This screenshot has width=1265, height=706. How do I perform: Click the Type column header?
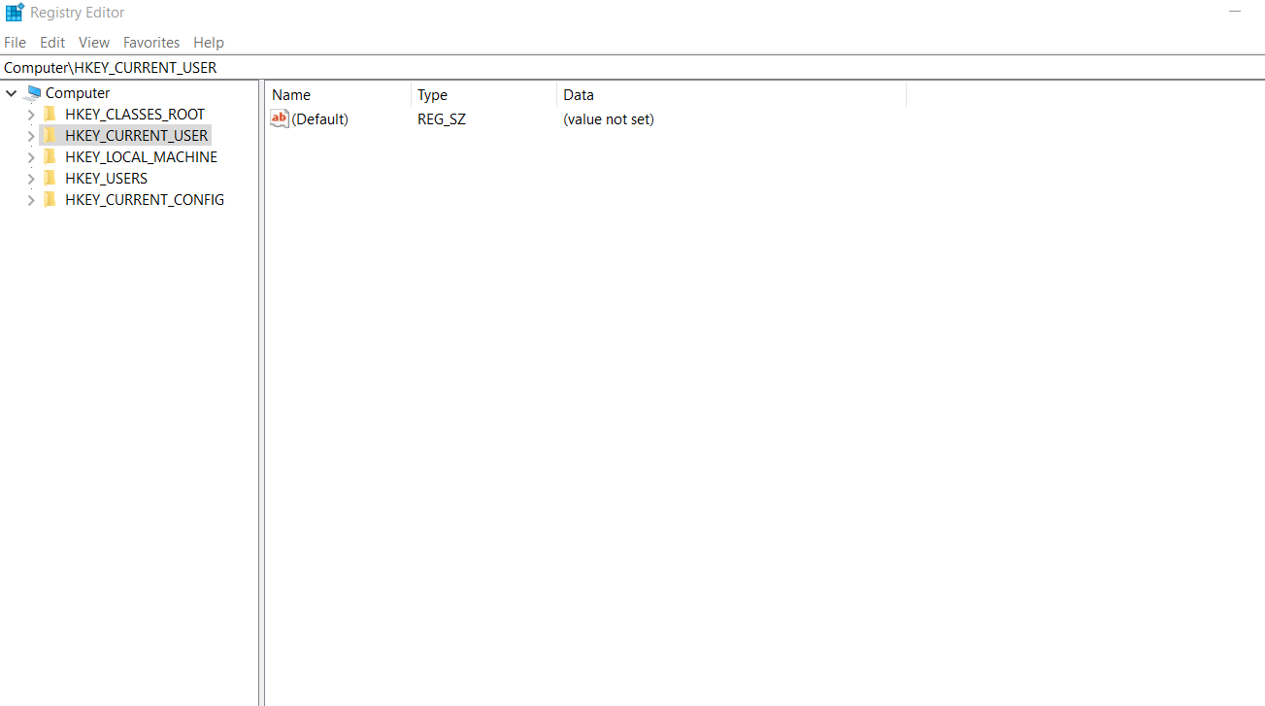(484, 95)
